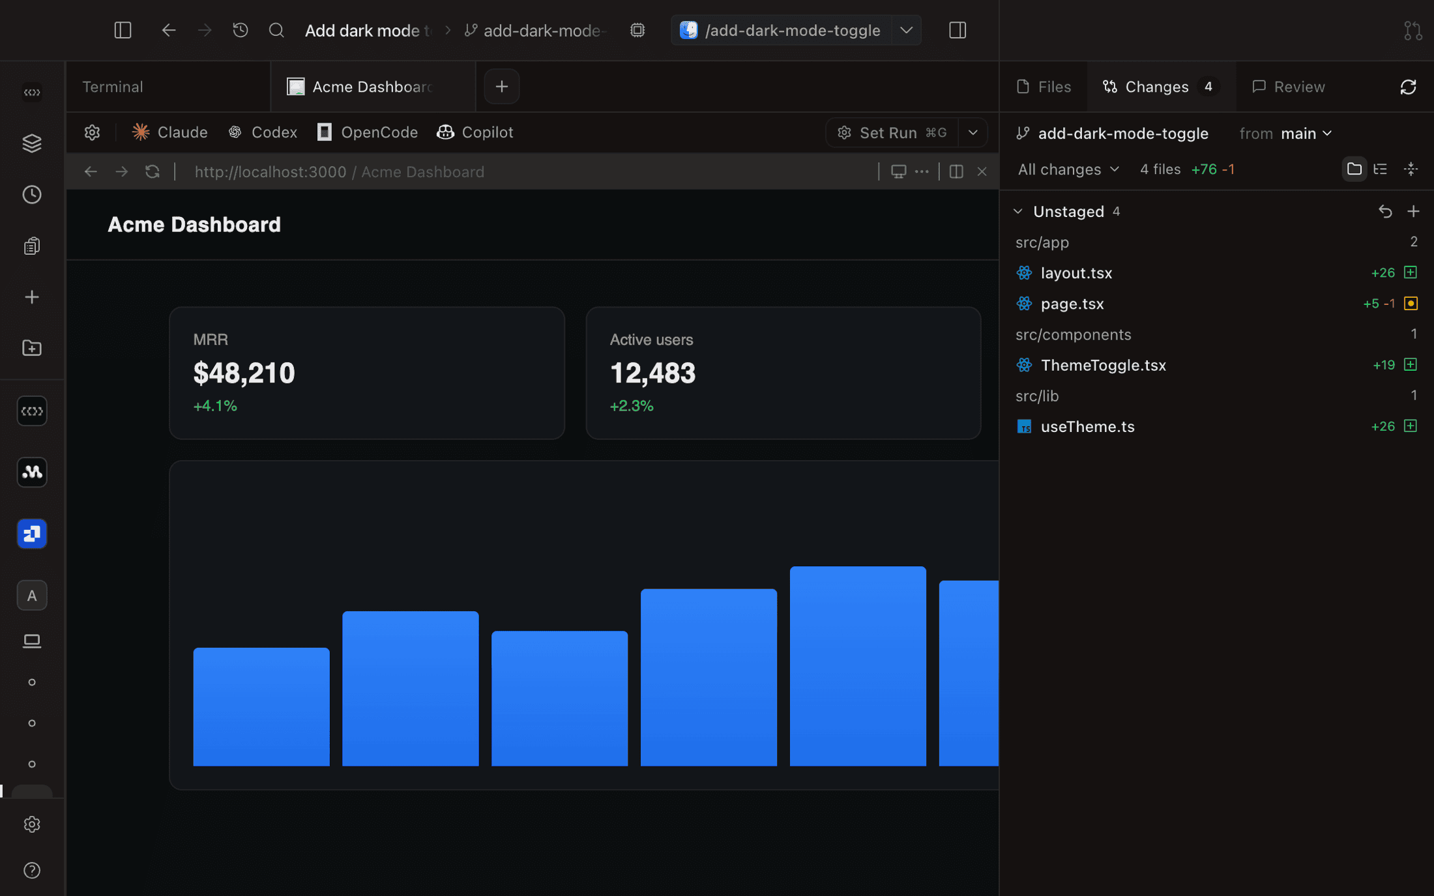Stage all unstaged changes with plus
This screenshot has height=896, width=1434.
click(1413, 211)
